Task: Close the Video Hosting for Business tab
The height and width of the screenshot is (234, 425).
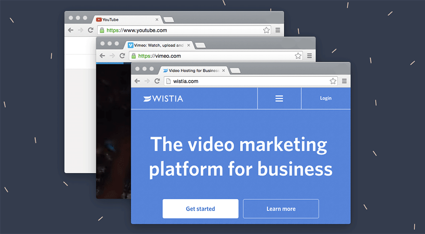Action: tap(223, 70)
